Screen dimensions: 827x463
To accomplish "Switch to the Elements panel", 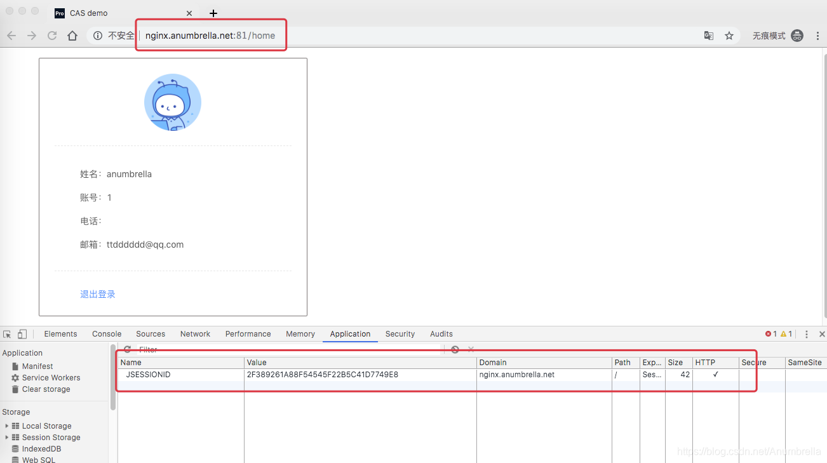I will (x=60, y=334).
